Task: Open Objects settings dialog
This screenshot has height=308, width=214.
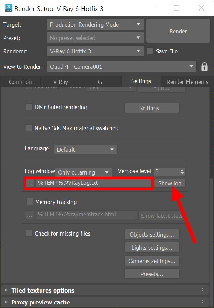Action: tap(152, 235)
